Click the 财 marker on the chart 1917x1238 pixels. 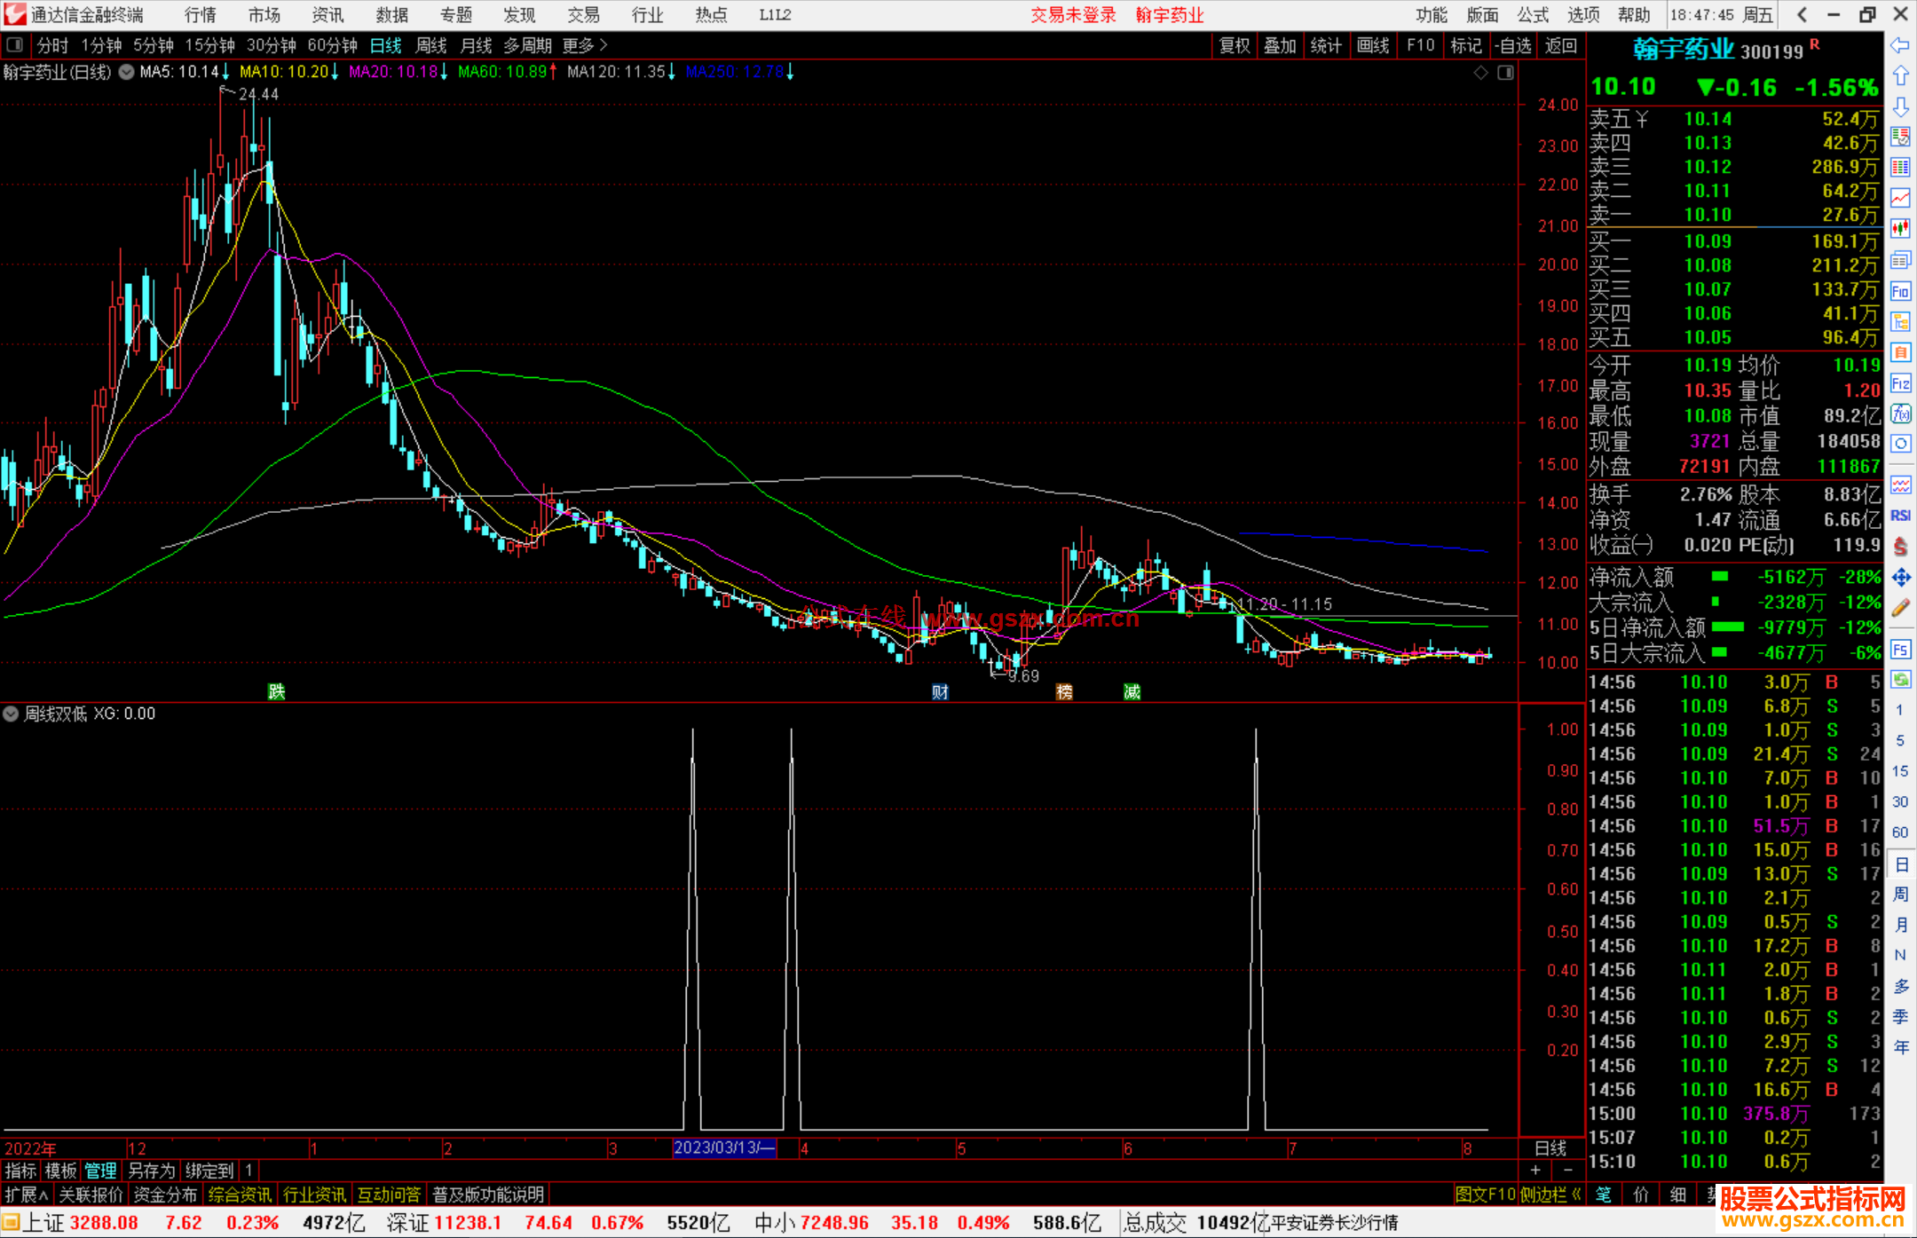(940, 692)
